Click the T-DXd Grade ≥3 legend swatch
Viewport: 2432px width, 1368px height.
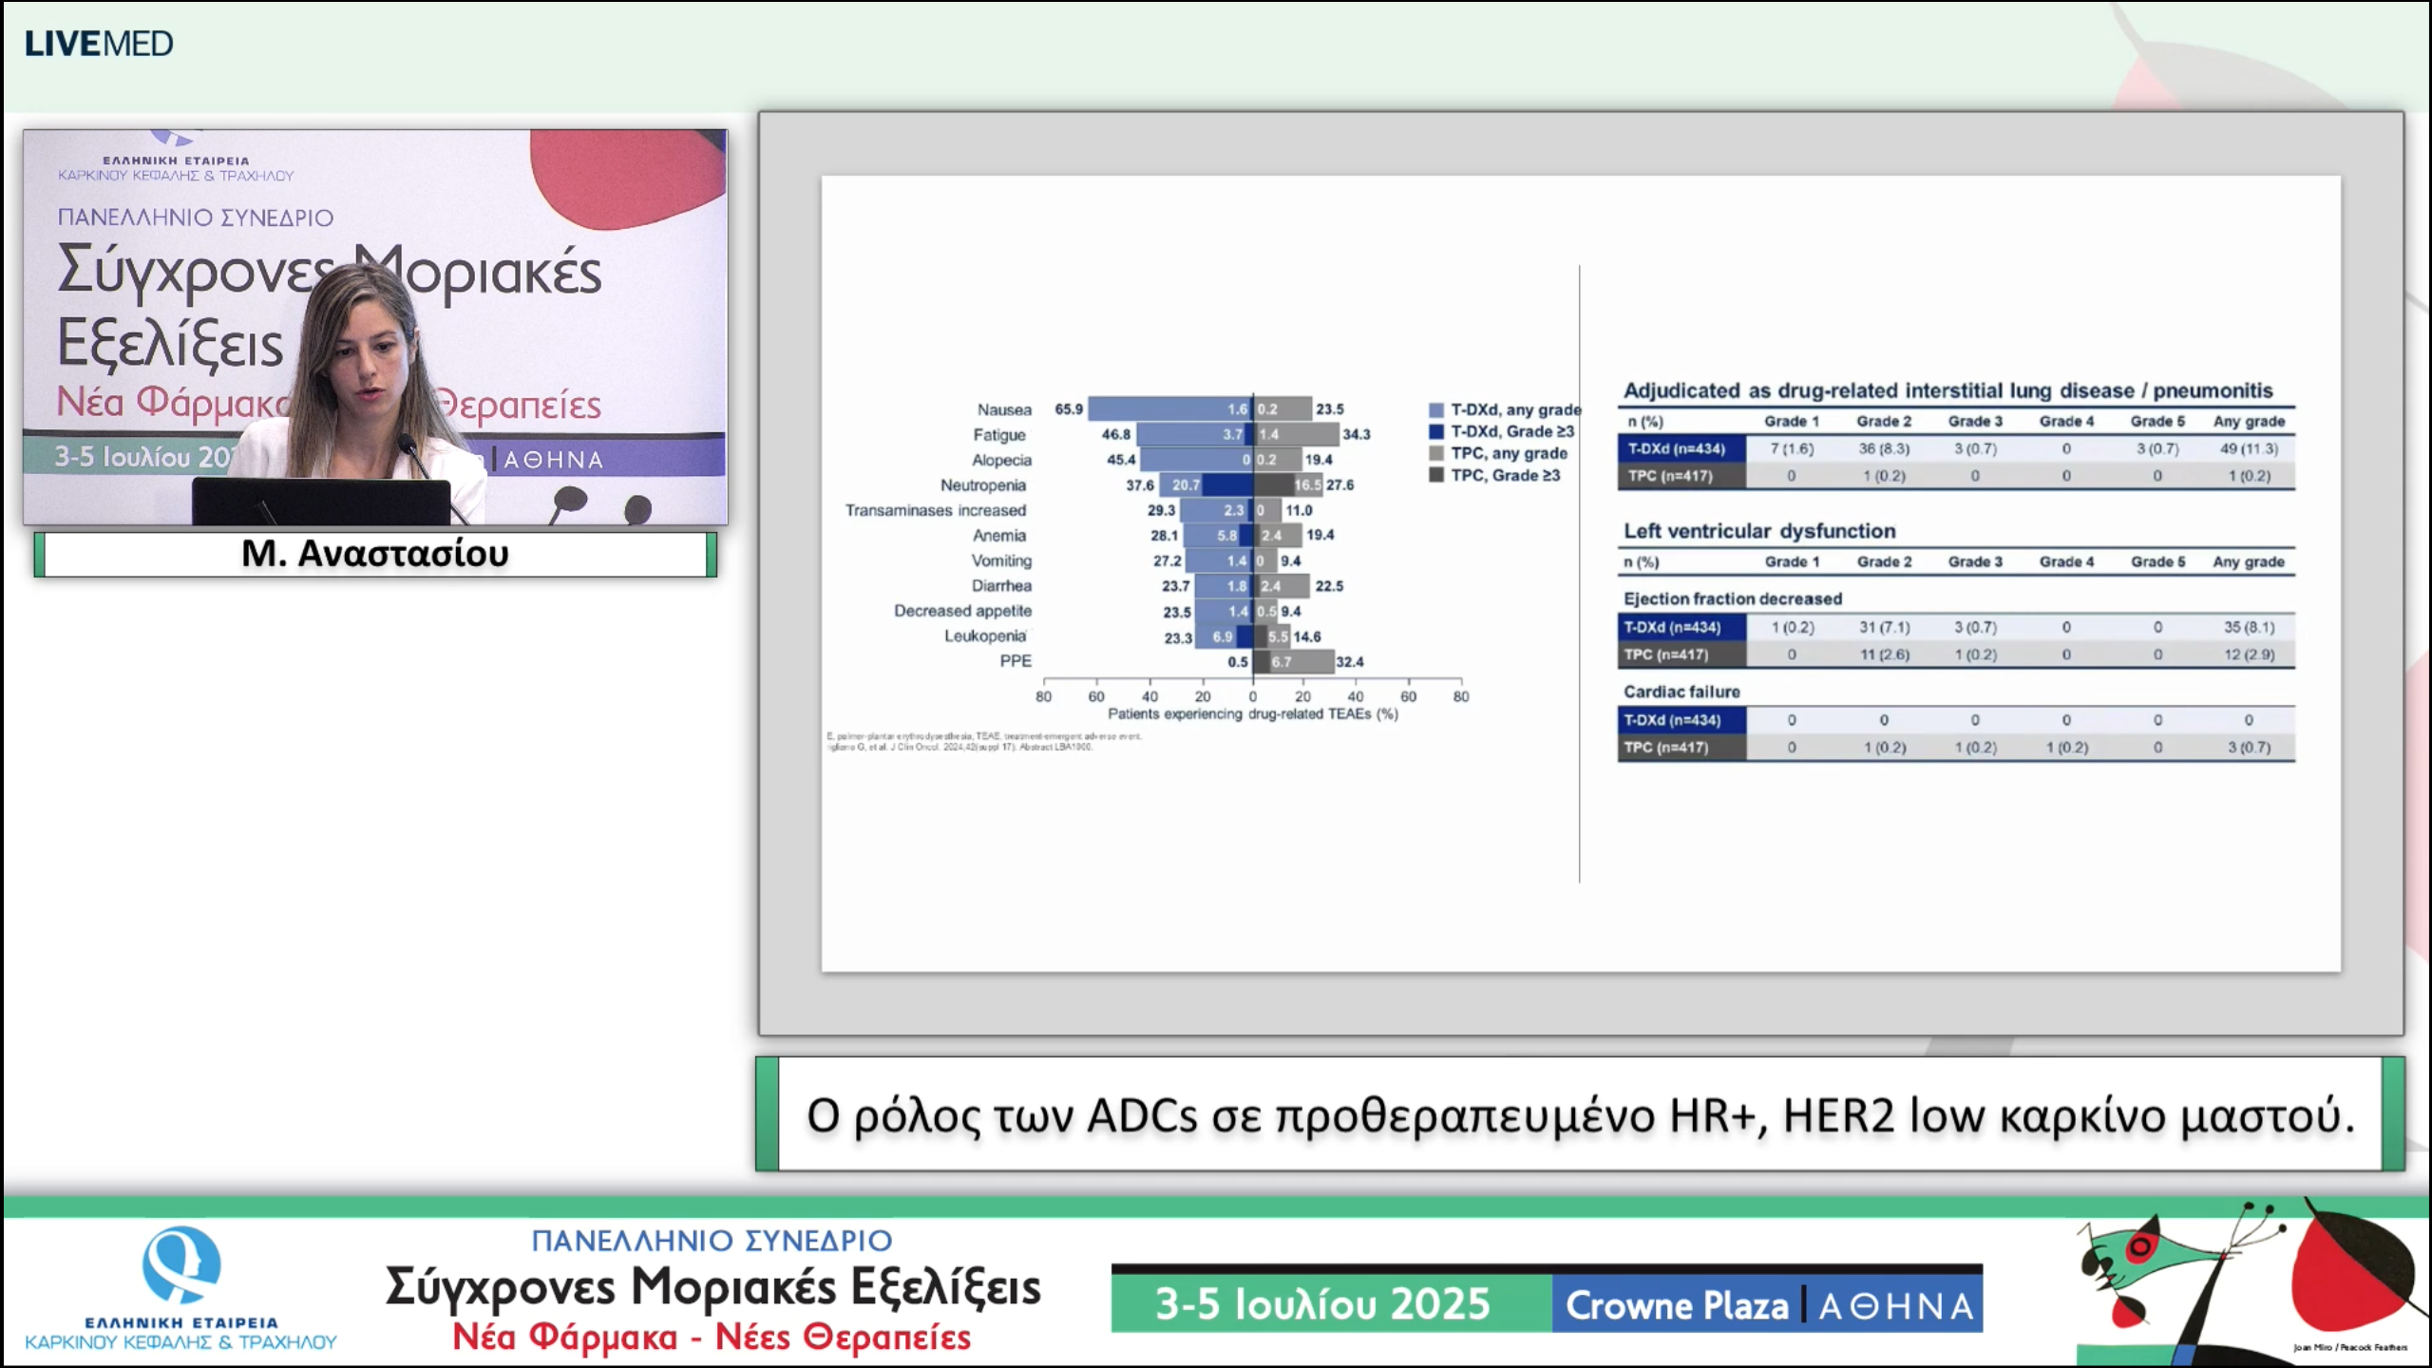tap(1436, 432)
